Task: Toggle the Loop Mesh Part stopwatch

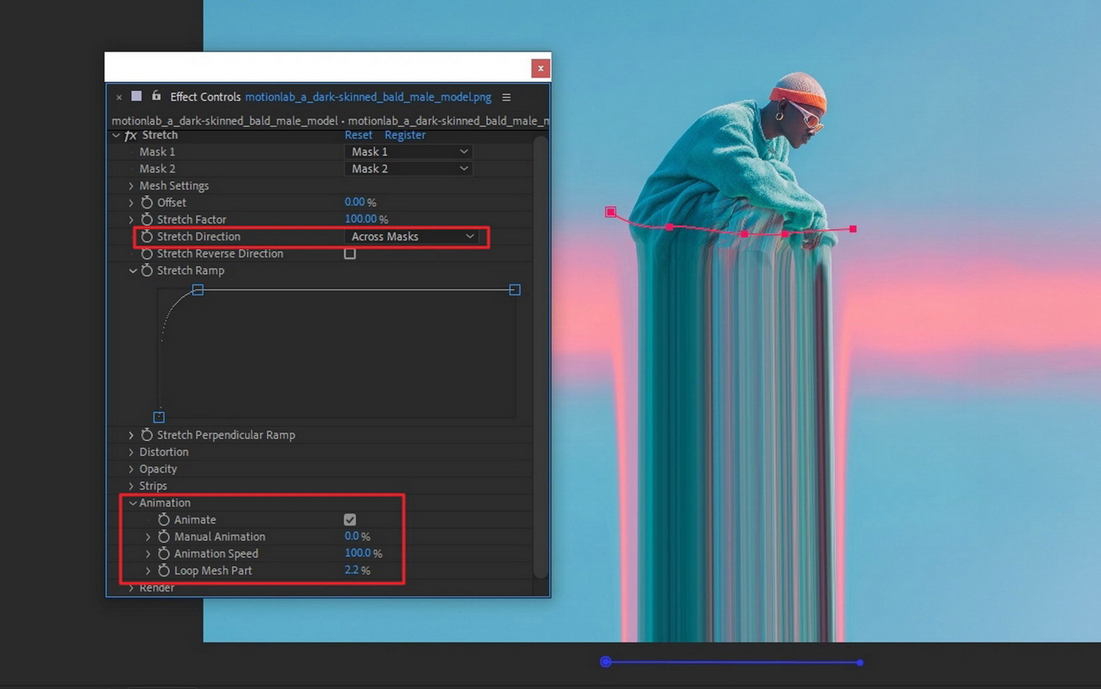Action: click(164, 570)
